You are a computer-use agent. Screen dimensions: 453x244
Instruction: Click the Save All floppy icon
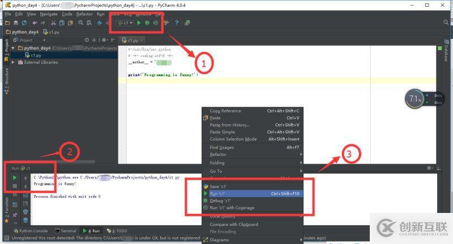(16, 23)
